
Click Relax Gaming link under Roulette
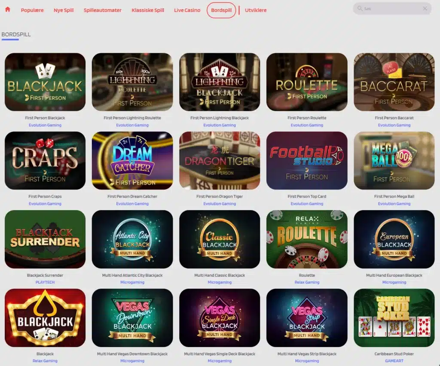tap(307, 282)
